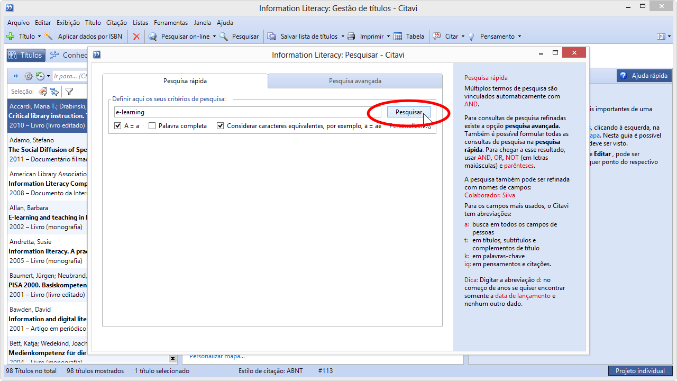The image size is (677, 381).
Task: Open the Listas menu
Action: (x=141, y=23)
